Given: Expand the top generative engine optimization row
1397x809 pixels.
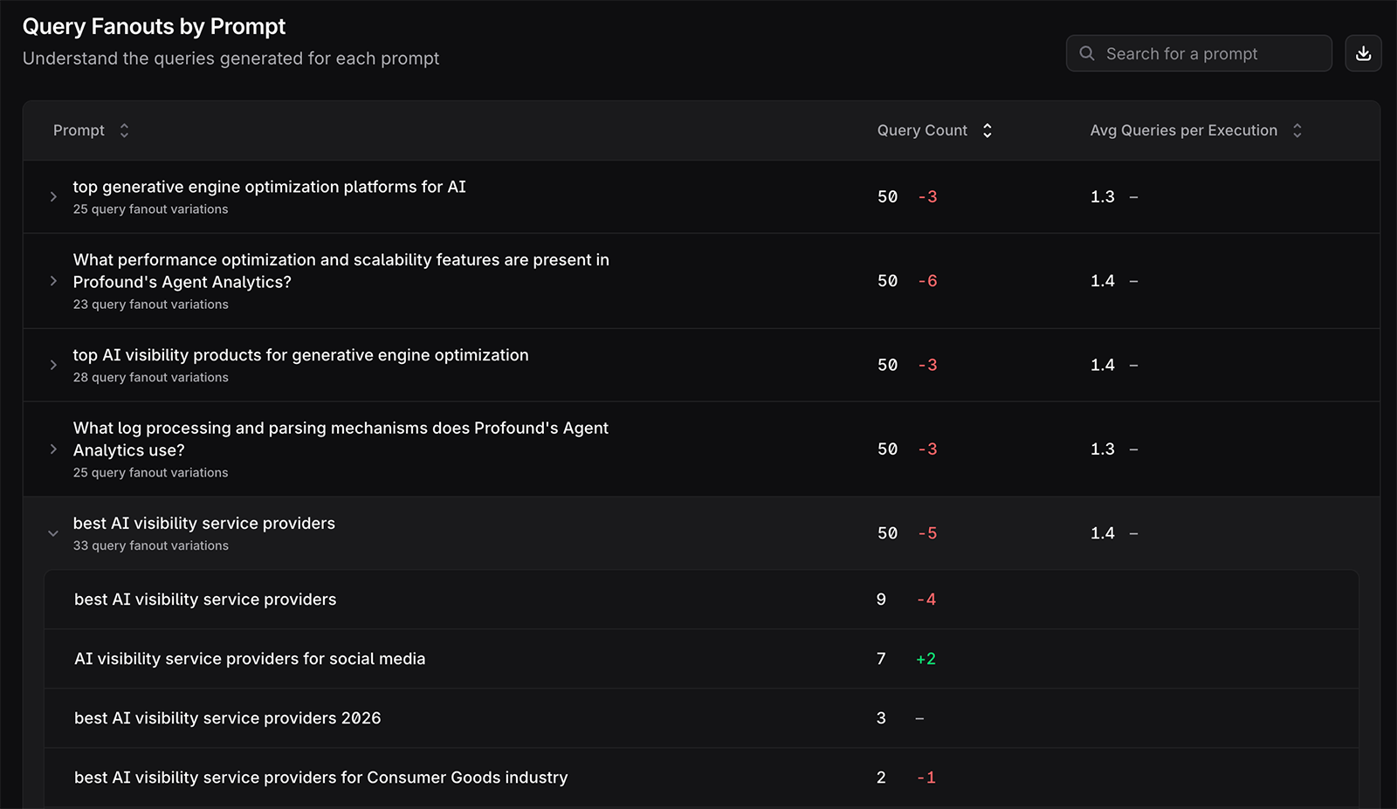Looking at the screenshot, I should [x=53, y=196].
